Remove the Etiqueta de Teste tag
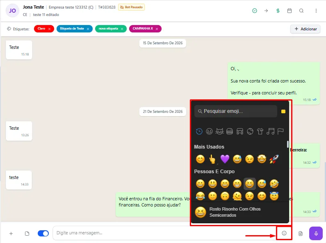The height and width of the screenshot is (243, 326). pos(88,29)
